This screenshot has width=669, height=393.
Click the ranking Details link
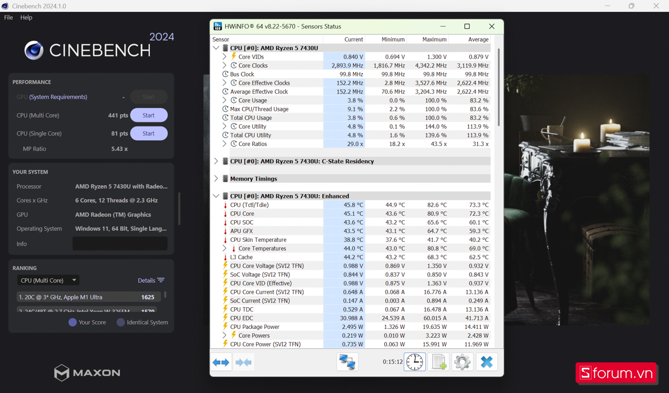[146, 280]
